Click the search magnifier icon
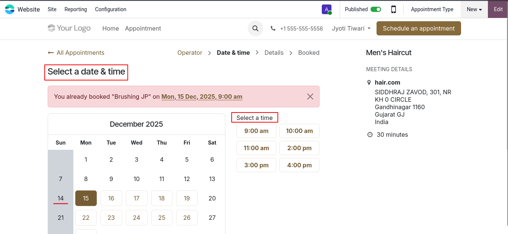 [x=255, y=28]
